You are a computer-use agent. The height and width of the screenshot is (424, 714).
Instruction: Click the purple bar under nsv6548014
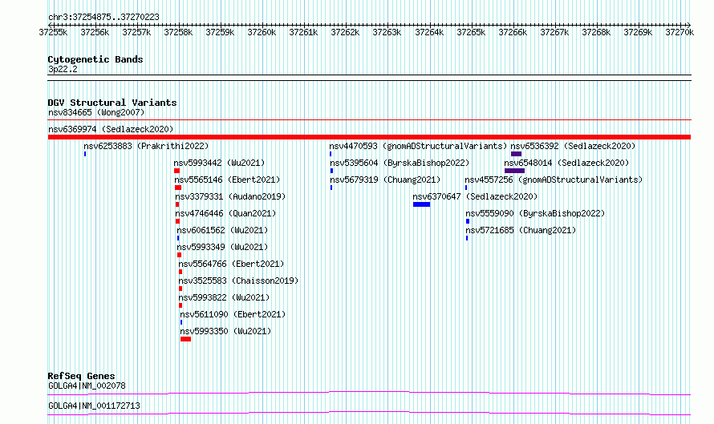pos(514,171)
